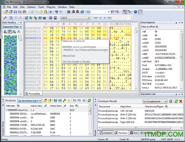Viewport: 185px width, 142px height.
Task: Toggle the edit pencil beside Value (dec) header
Action: click(46, 106)
